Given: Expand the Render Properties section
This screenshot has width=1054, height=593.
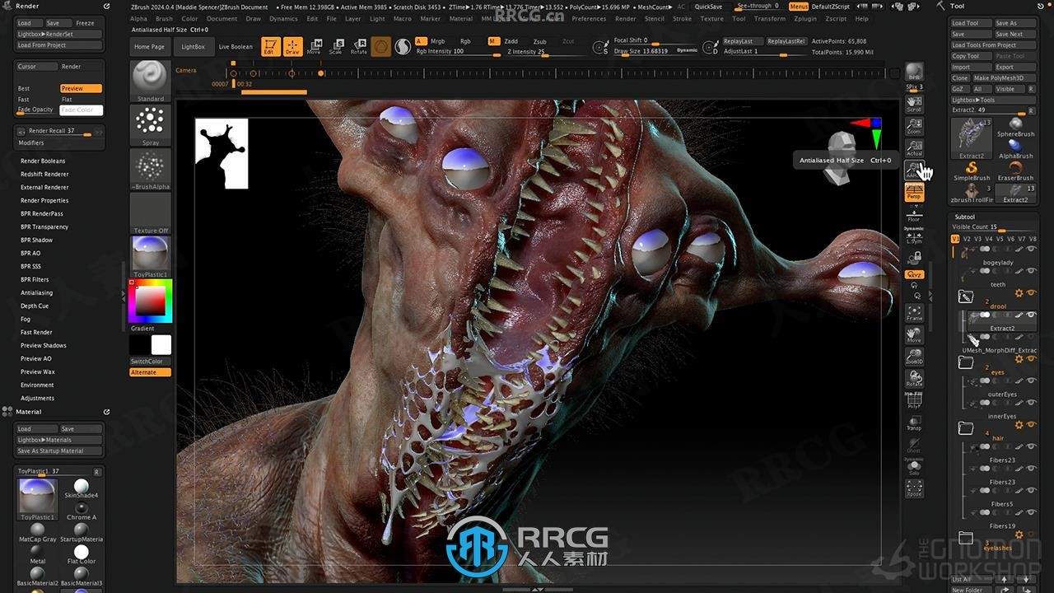Looking at the screenshot, I should 44,200.
